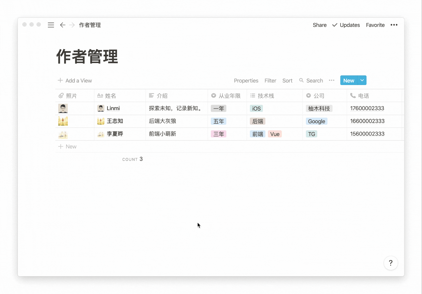This screenshot has width=422, height=294.
Task: Click the plus icon beside Add a View
Action: pos(60,80)
